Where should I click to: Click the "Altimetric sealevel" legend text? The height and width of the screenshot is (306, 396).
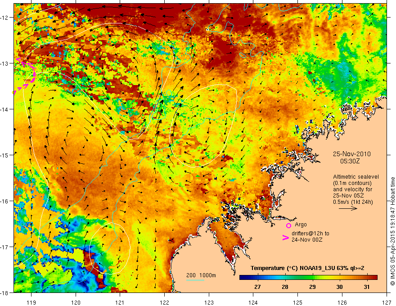pos(356,177)
